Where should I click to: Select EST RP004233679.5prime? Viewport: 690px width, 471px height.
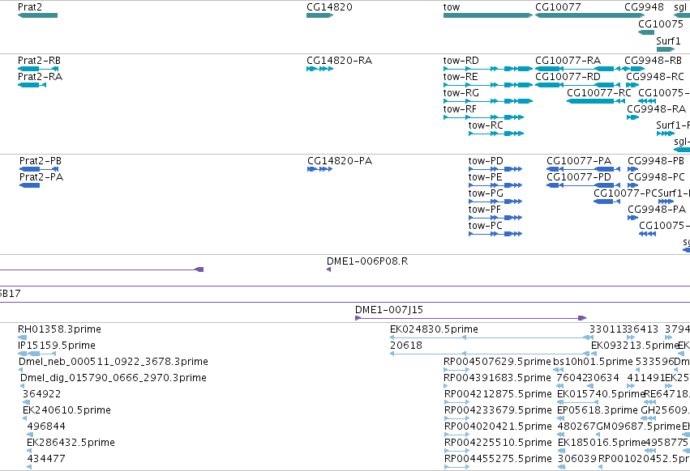click(456, 418)
